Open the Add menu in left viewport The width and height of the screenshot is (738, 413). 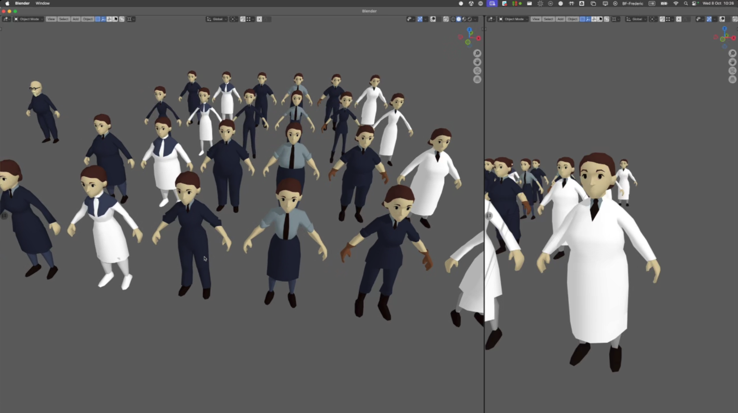pos(75,19)
